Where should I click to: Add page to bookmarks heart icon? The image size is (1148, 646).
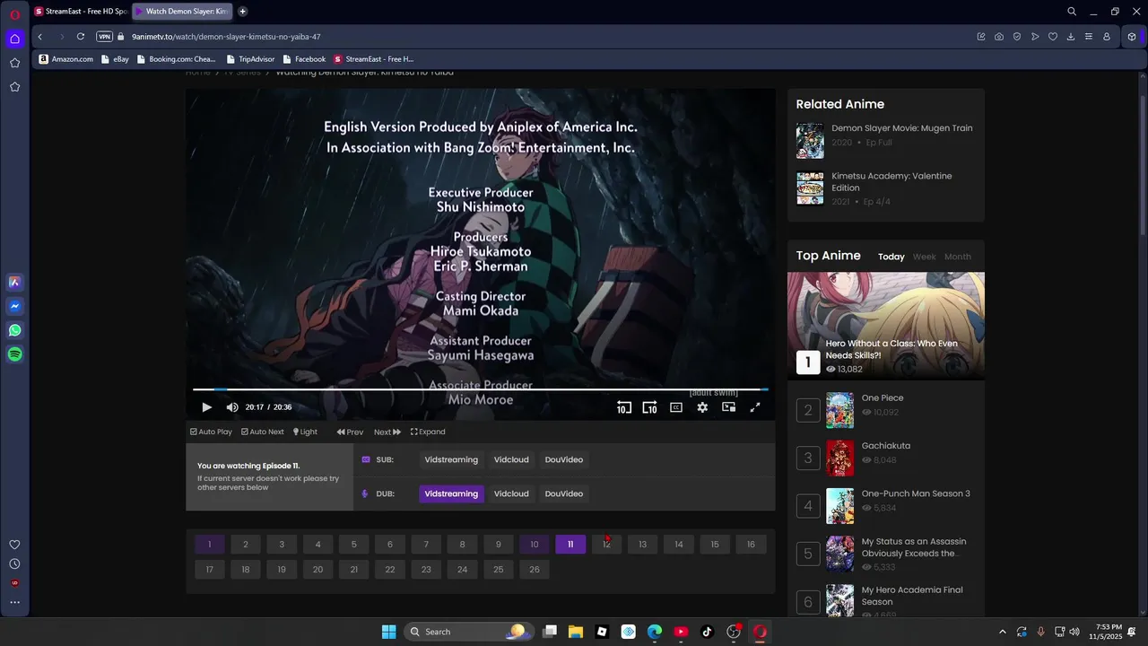(1053, 37)
